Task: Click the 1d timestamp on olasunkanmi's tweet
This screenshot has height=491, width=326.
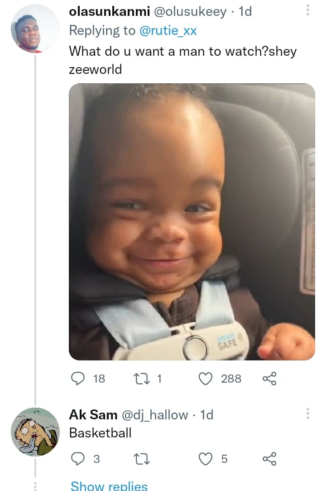Action: point(244,12)
